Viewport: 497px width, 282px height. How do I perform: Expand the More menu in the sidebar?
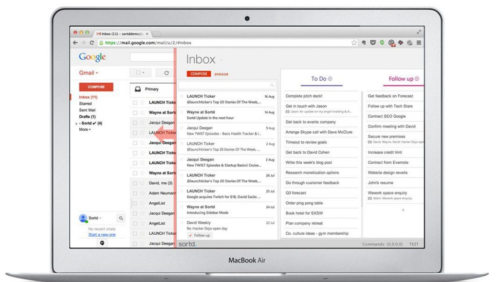pyautogui.click(x=85, y=129)
